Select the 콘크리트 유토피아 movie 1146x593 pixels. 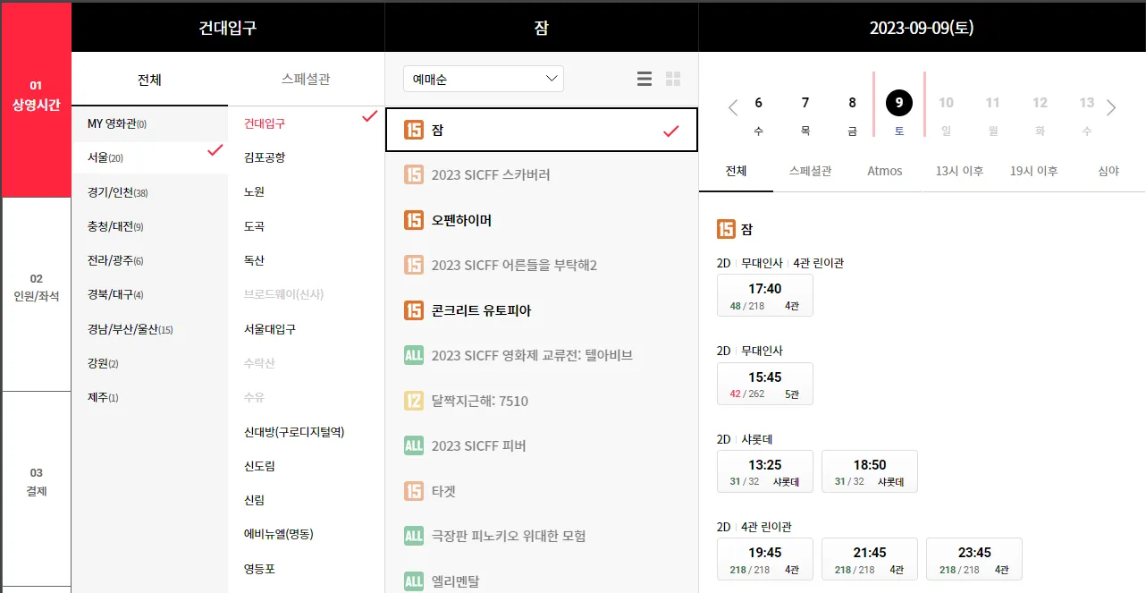point(487,310)
